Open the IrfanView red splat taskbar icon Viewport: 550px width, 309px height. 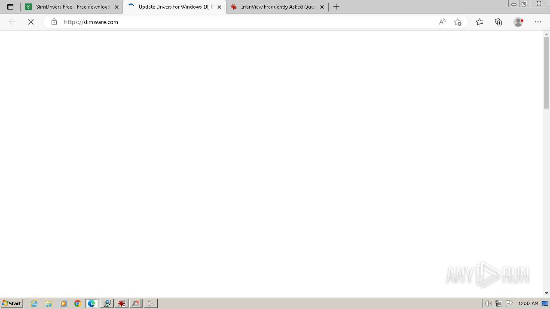coord(122,303)
